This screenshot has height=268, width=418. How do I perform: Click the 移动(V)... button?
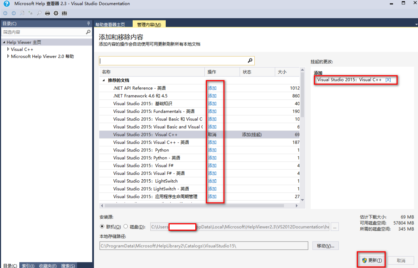pyautogui.click(x=325, y=246)
